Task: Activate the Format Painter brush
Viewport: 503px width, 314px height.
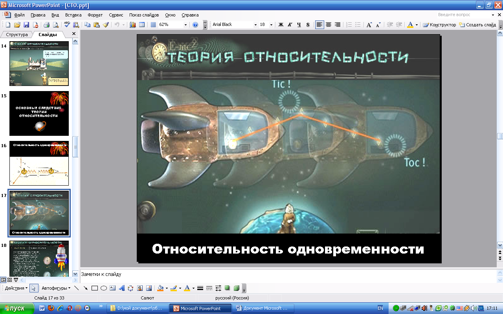Action: (x=106, y=25)
